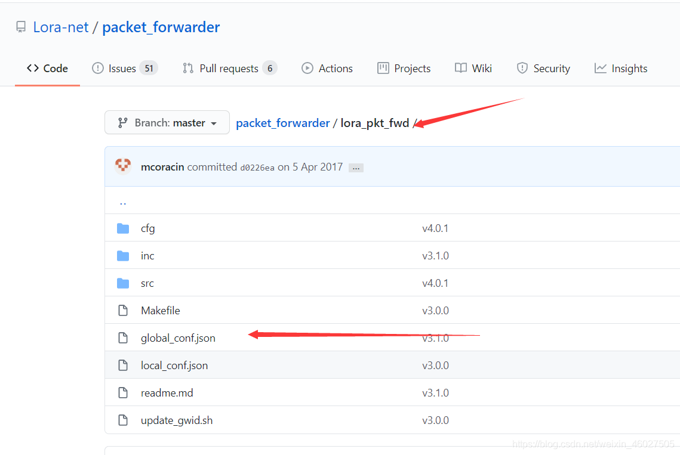The width and height of the screenshot is (680, 455).
Task: Open local_conf.json file
Action: 174,366
